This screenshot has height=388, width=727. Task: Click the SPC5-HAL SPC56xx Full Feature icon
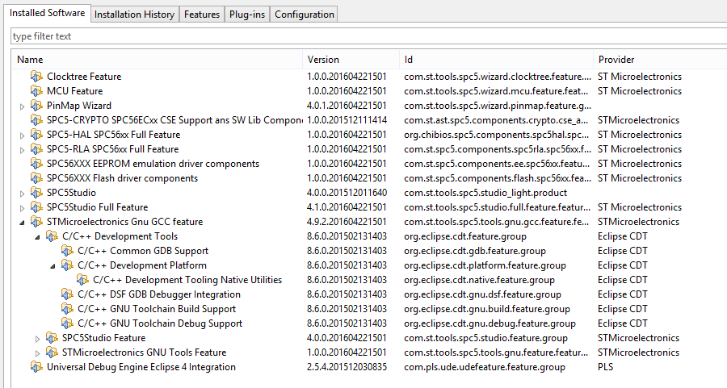click(36, 134)
